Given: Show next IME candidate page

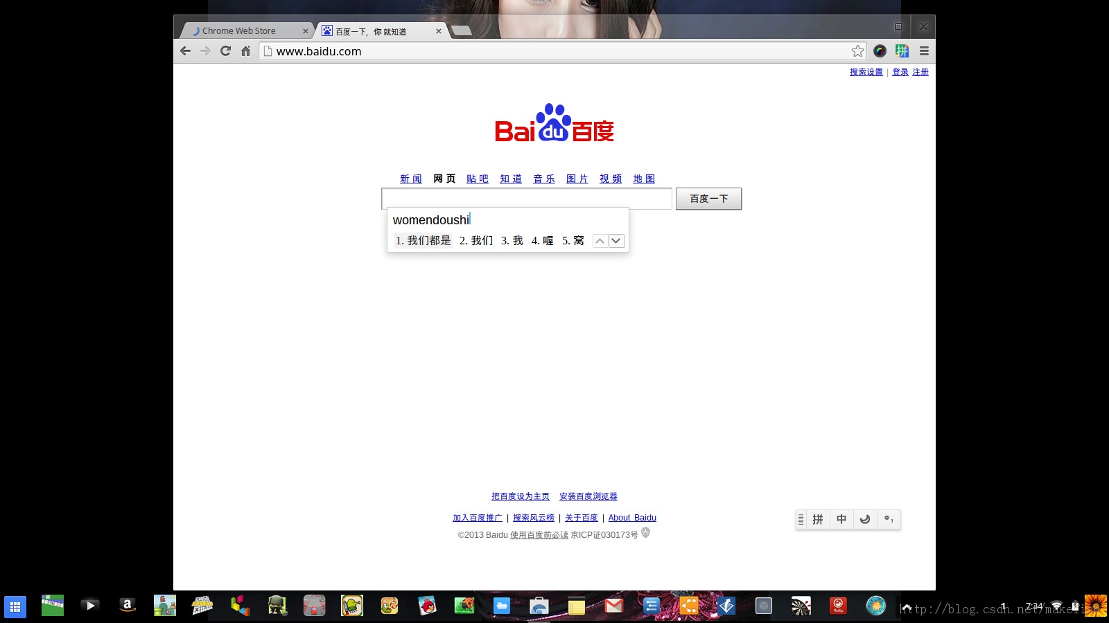Looking at the screenshot, I should (x=616, y=241).
